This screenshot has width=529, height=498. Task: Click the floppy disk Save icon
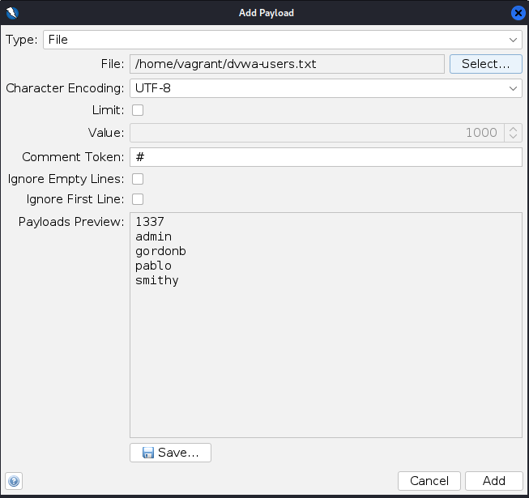tap(148, 453)
